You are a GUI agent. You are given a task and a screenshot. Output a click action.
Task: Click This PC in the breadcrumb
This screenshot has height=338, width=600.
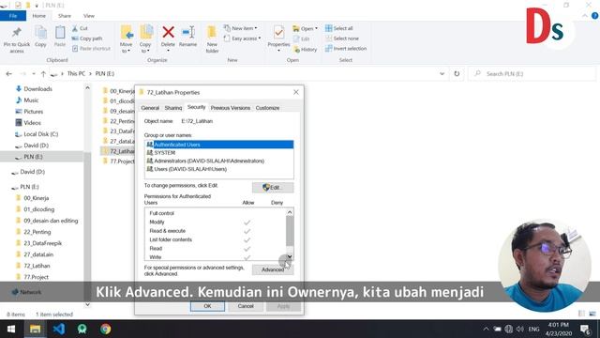pyautogui.click(x=76, y=73)
